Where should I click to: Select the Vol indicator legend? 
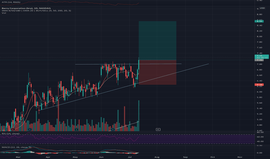(4, 13)
